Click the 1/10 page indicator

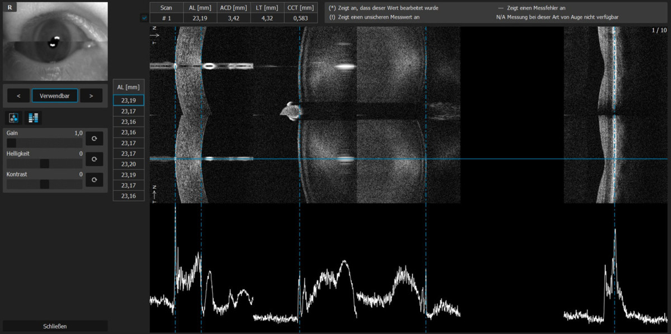(x=659, y=31)
